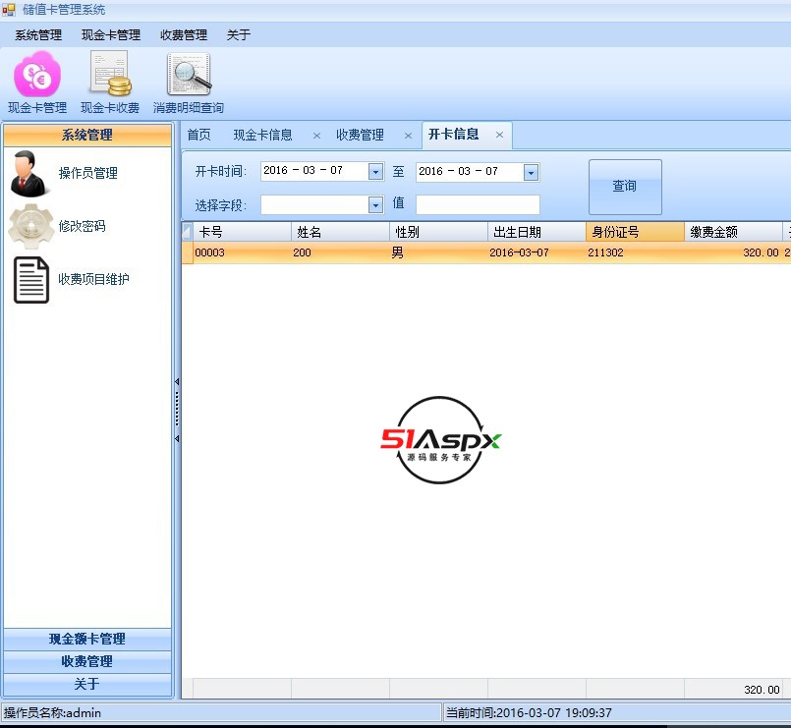Open the 现金卡管理 menu

(111, 34)
